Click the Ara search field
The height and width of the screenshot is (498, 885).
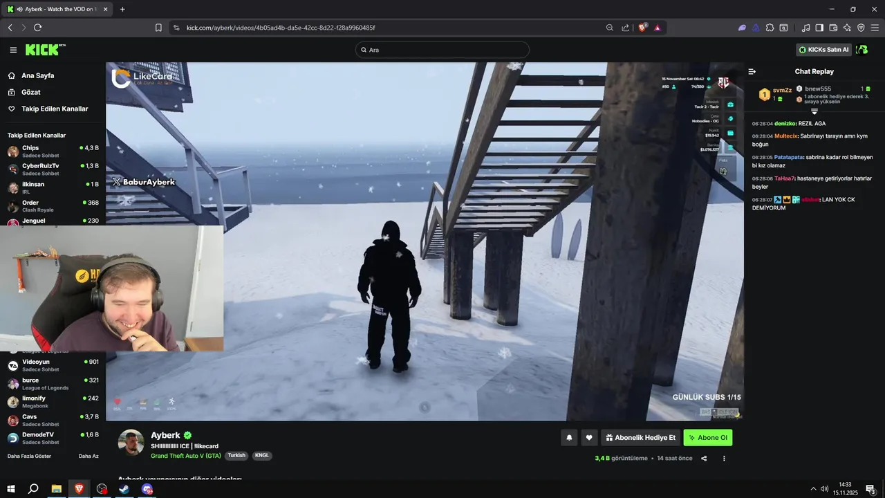442,50
